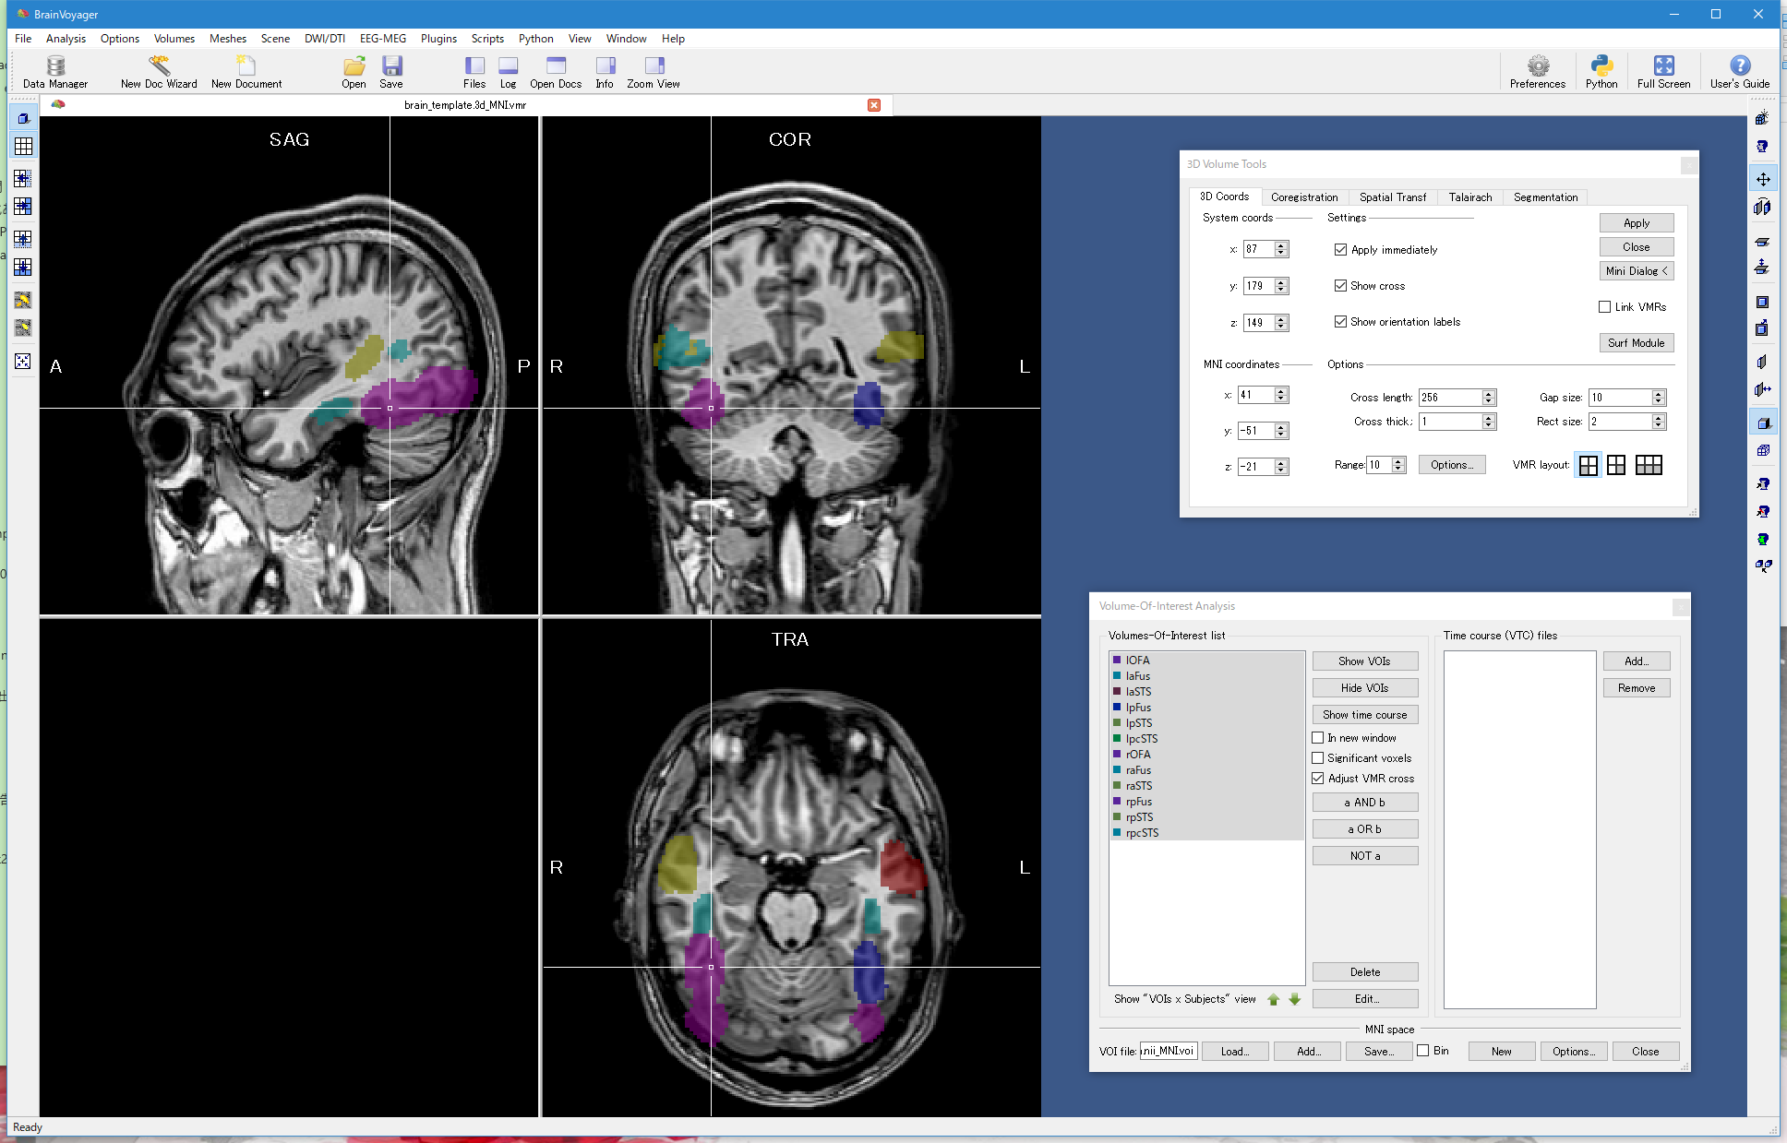Show the Files pane

pyautogui.click(x=474, y=71)
